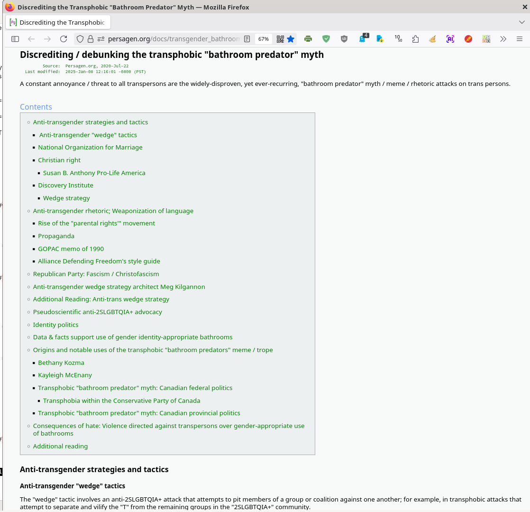This screenshot has width=530, height=512.
Task: Toggle Reader View for this page
Action: [247, 39]
